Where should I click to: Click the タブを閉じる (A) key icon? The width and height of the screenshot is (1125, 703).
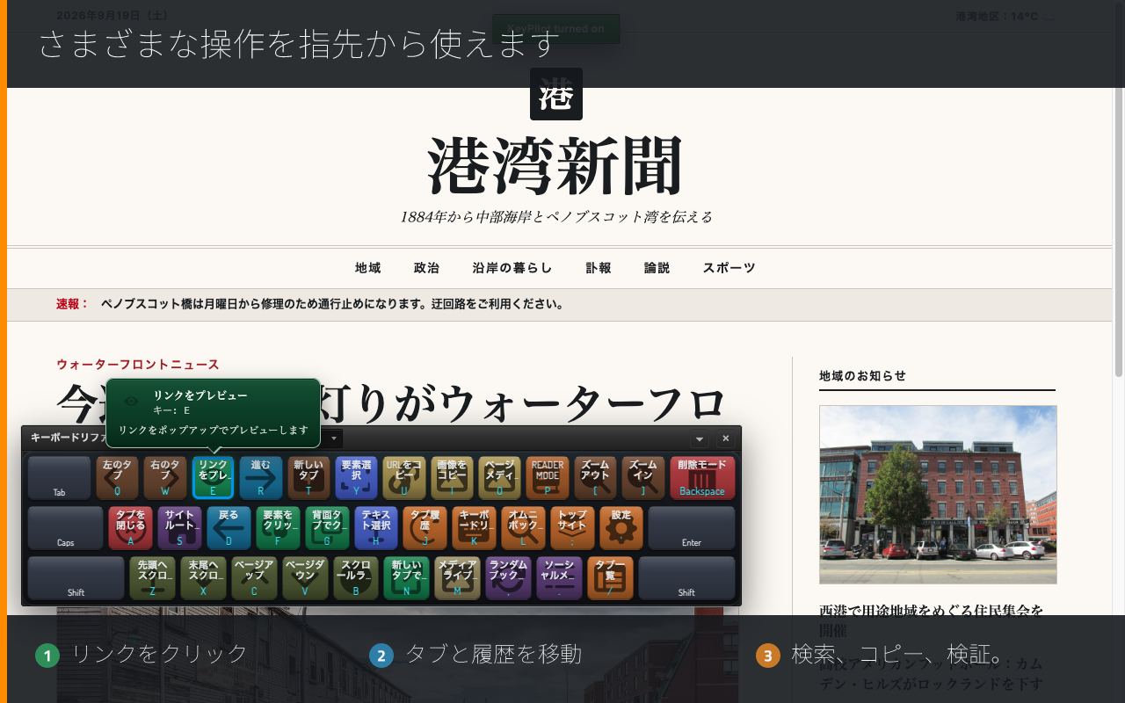(130, 528)
